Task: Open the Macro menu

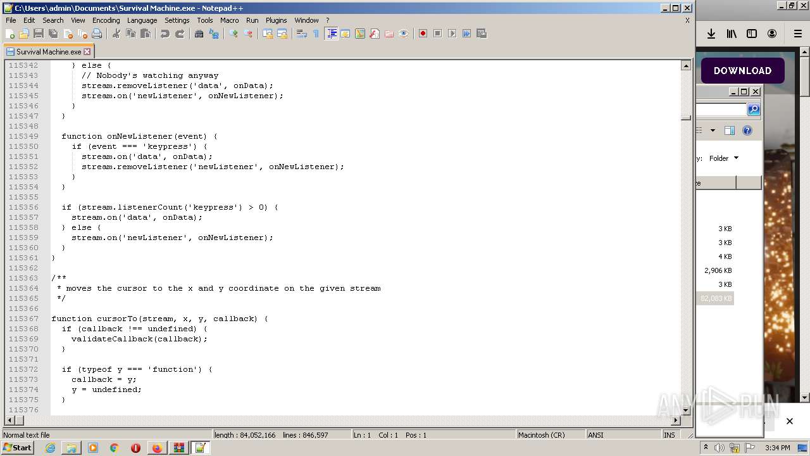Action: (230, 20)
